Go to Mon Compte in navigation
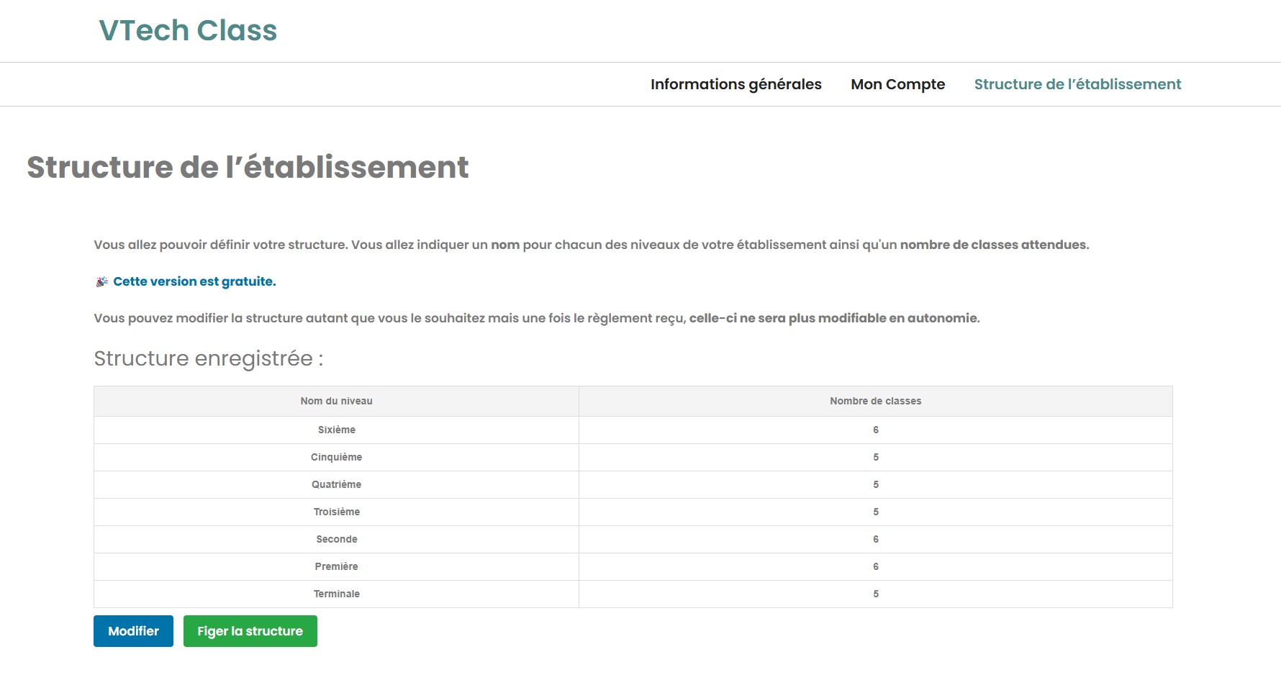Image resolution: width=1281 pixels, height=693 pixels. click(x=897, y=84)
